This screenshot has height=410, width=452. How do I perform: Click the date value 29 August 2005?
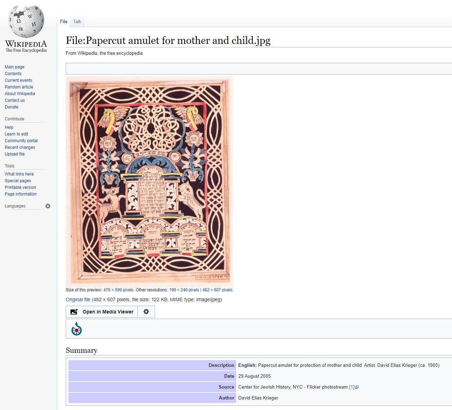(254, 376)
